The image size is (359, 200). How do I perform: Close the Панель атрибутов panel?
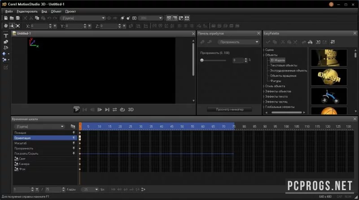[259, 34]
